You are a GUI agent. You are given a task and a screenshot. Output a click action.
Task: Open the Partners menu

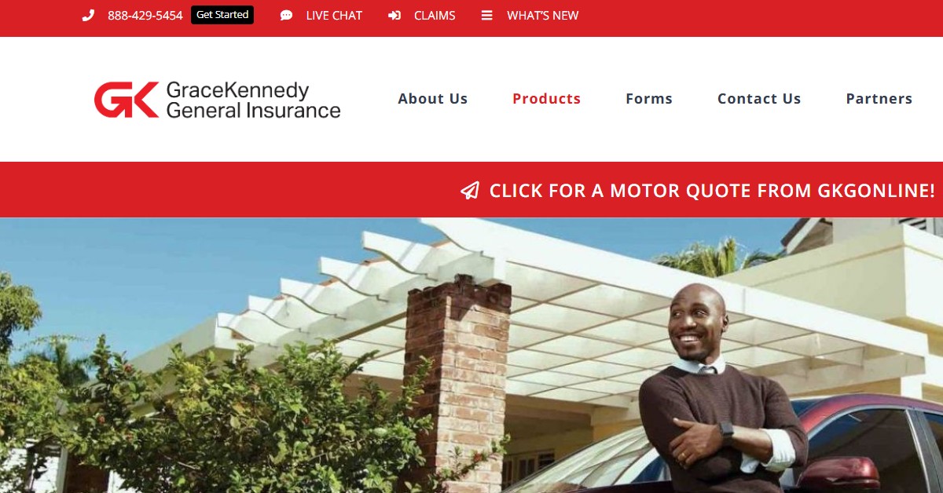(x=879, y=99)
